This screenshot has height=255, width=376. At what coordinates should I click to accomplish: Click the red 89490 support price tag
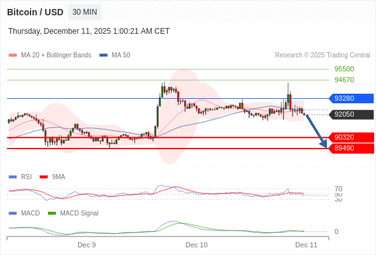click(351, 149)
